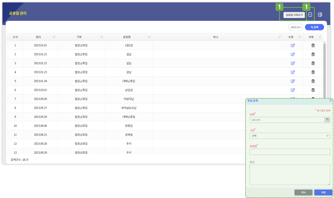Delete the 2023.01.01 holiday row
The image size is (334, 198).
pyautogui.click(x=313, y=45)
